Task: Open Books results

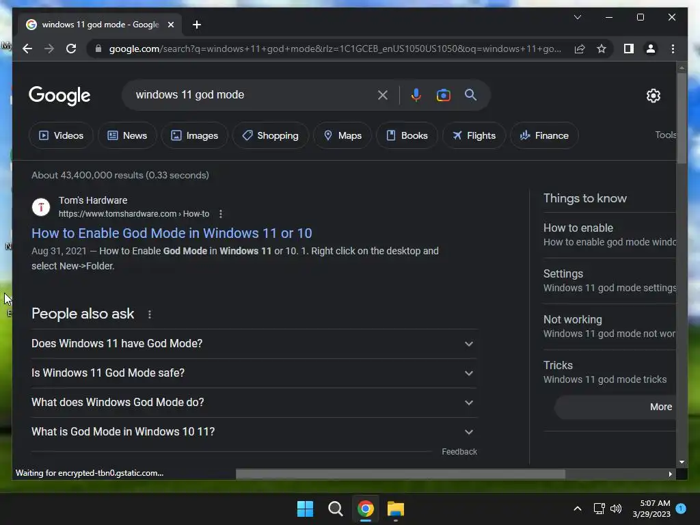Action: 407,135
